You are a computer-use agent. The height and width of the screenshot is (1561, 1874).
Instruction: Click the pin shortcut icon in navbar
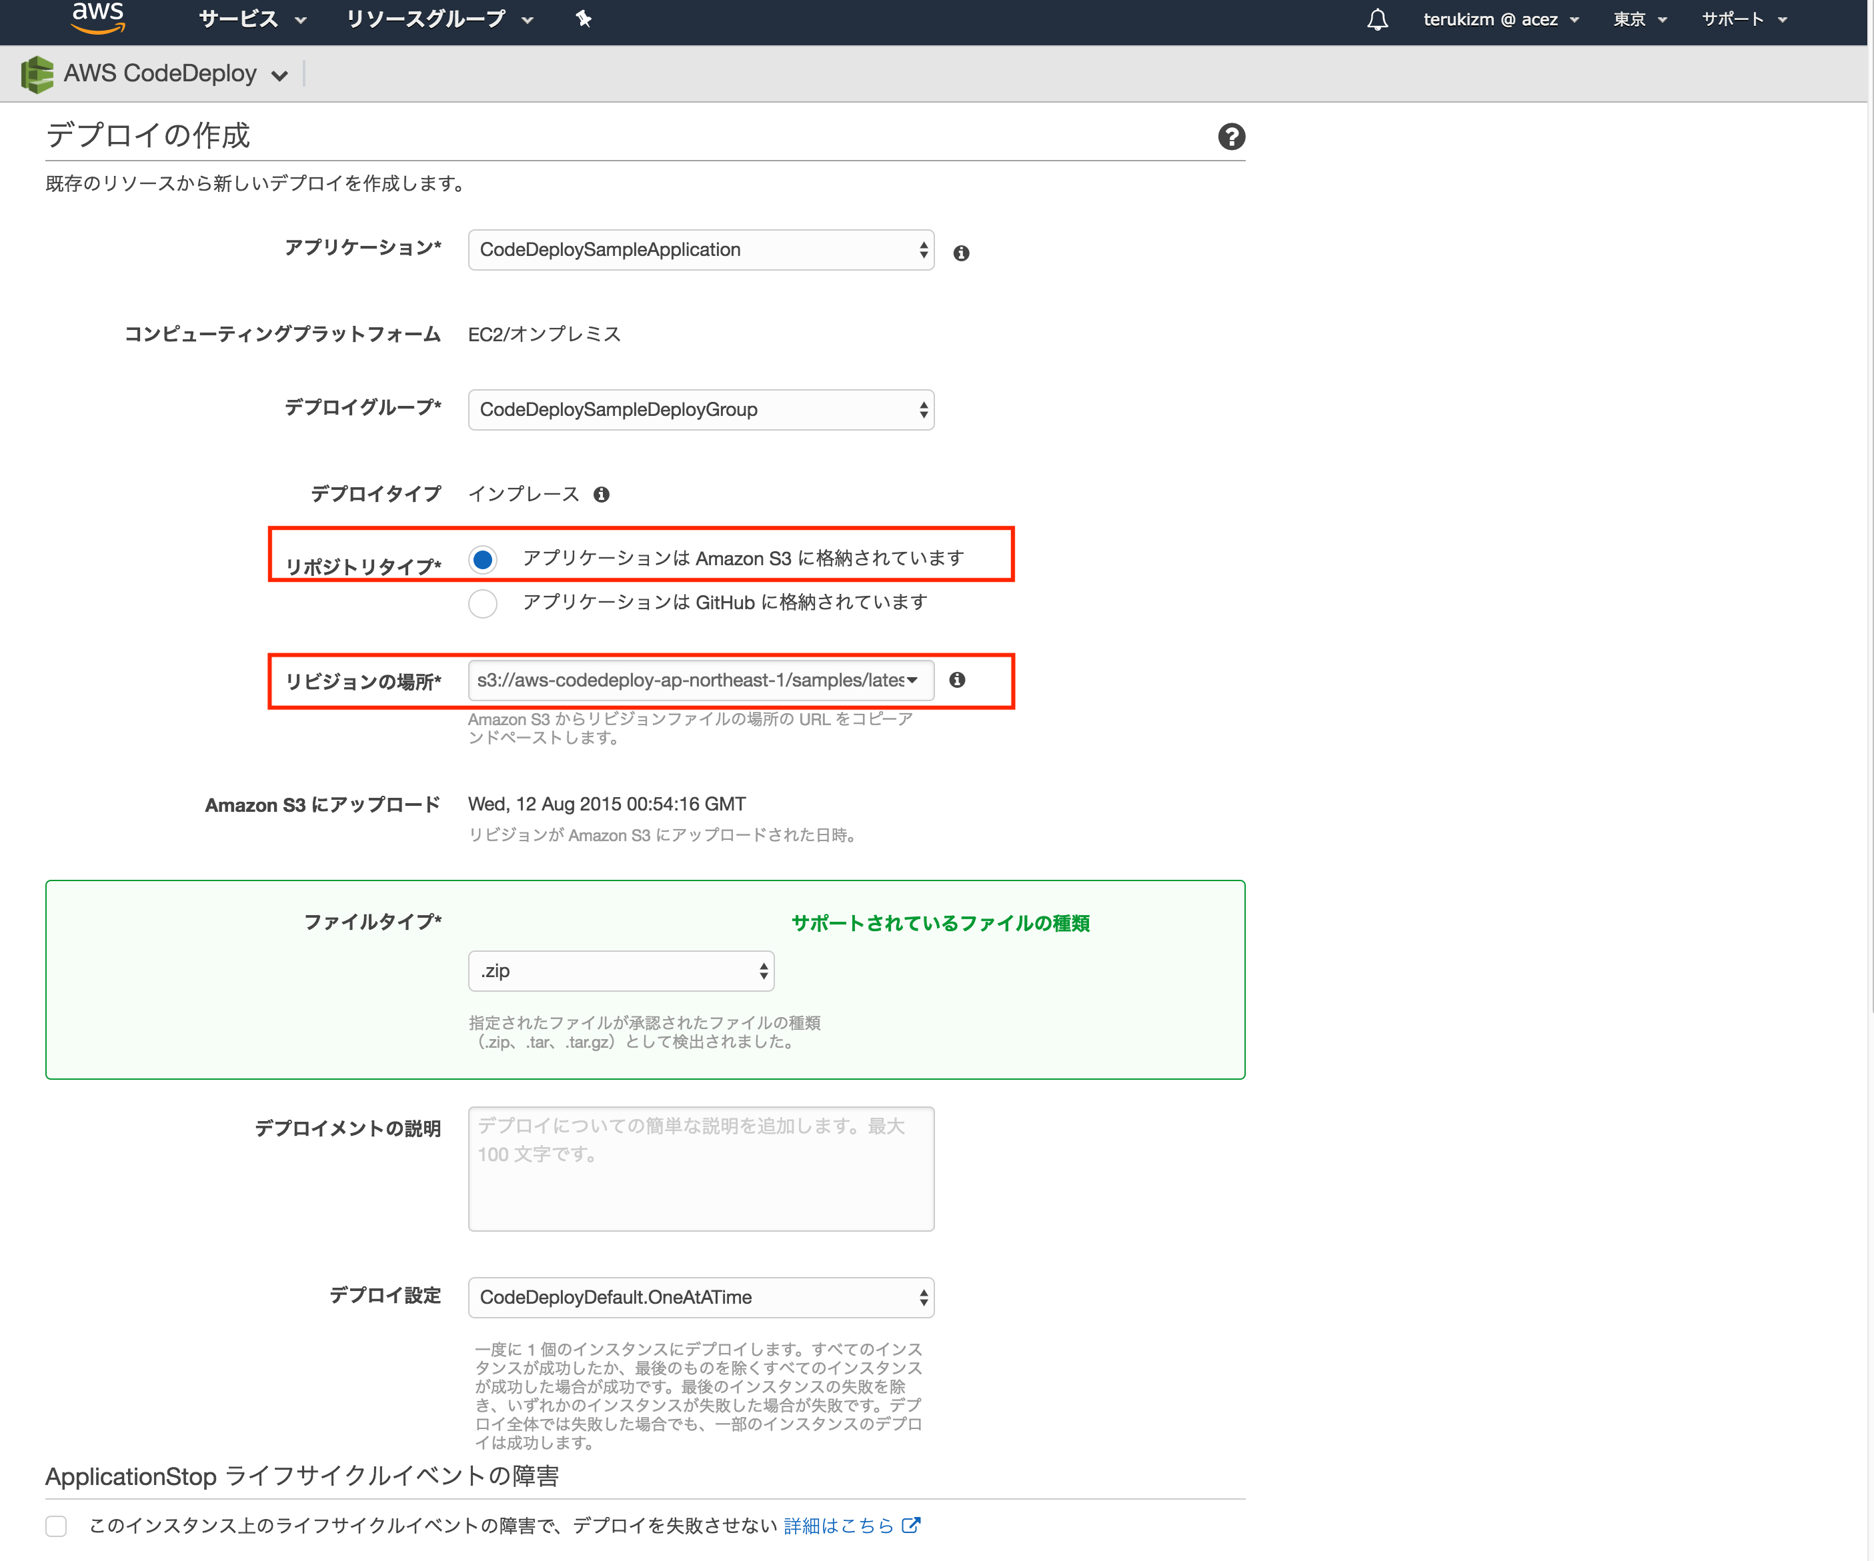(584, 19)
